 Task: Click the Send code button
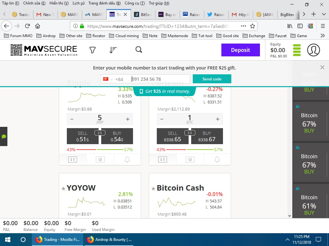click(x=212, y=79)
